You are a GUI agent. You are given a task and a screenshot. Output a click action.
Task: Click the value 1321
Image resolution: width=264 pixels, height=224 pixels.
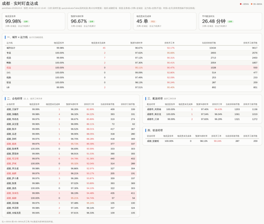pyautogui.click(x=237, y=119)
